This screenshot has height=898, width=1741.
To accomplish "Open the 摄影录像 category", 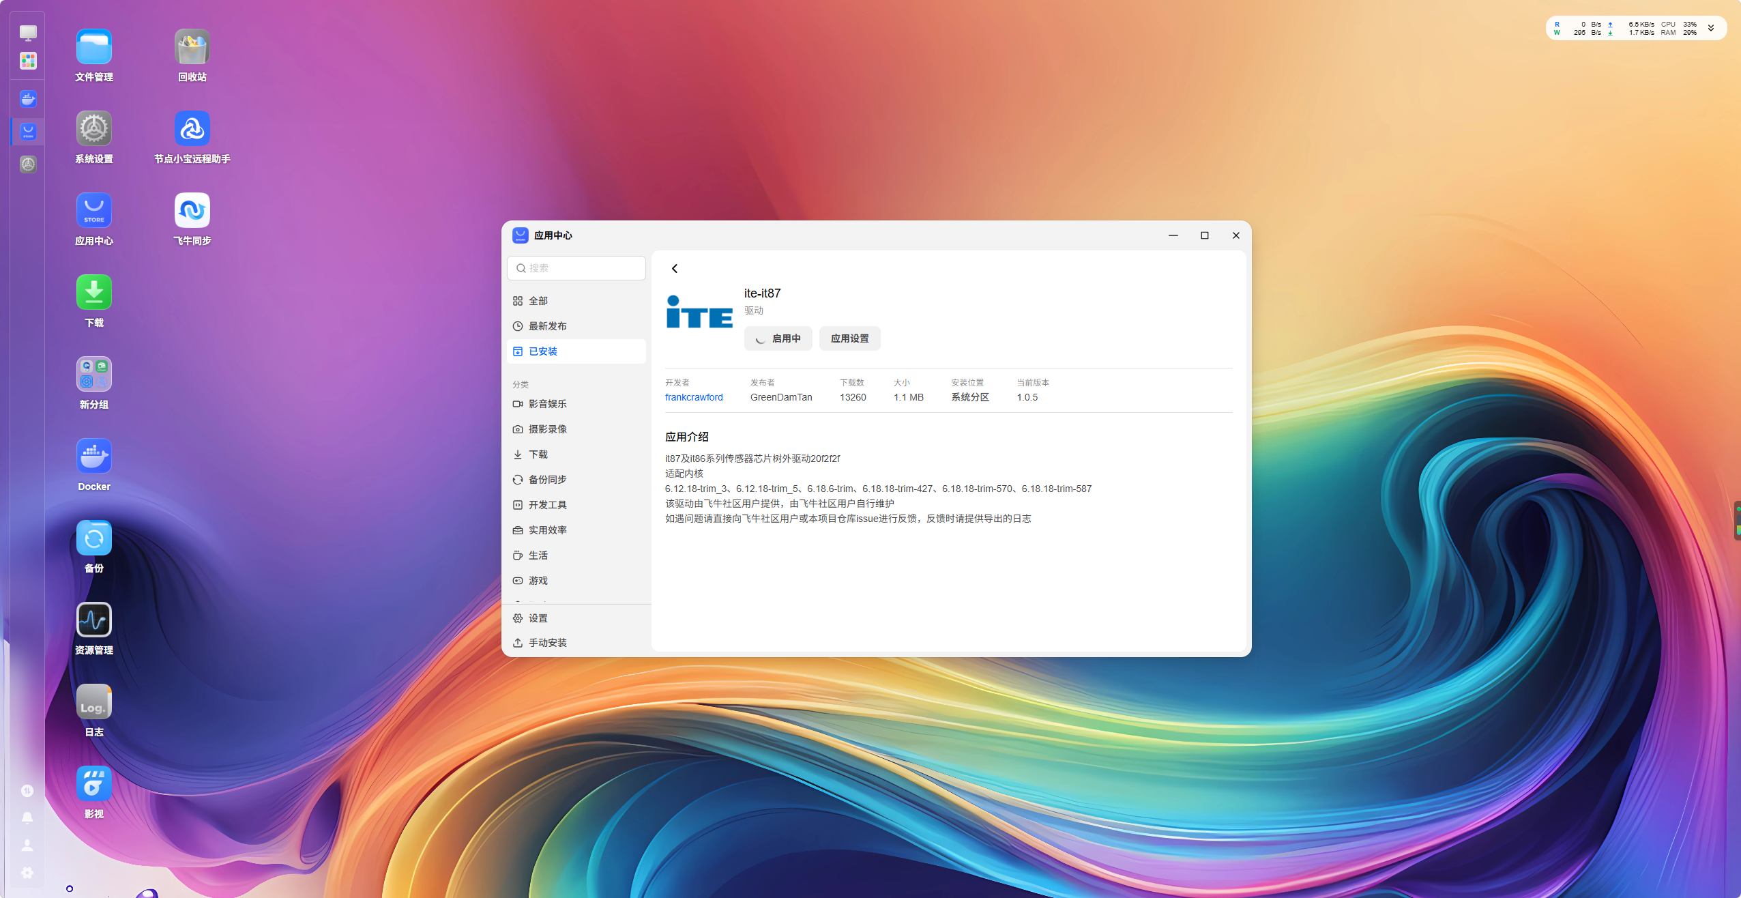I will (x=576, y=429).
